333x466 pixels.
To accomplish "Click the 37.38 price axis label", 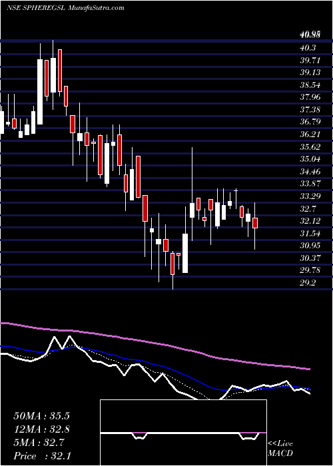I will tap(310, 110).
